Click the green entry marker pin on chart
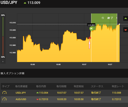The width and height of the screenshot is (128, 107). [x=91, y=29]
